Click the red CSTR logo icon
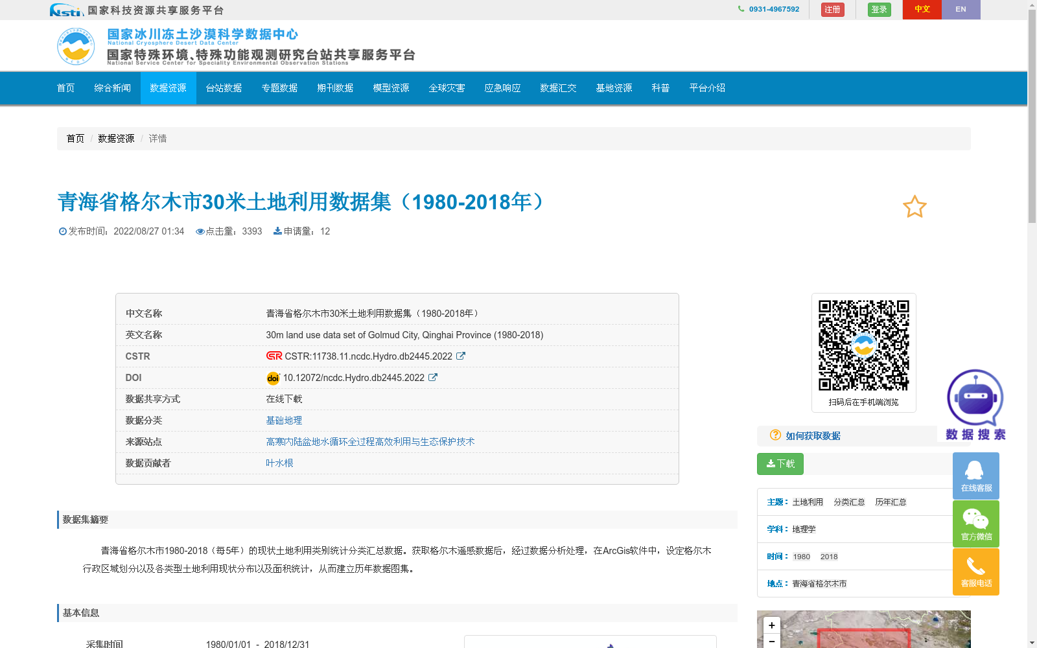The width and height of the screenshot is (1037, 648). (274, 356)
